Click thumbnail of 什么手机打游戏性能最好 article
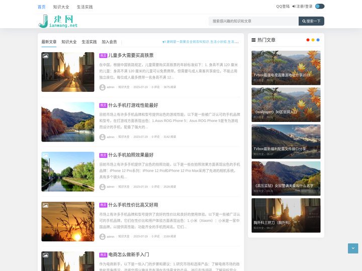Viewport: 362px width, 271px height. pyautogui.click(x=68, y=121)
